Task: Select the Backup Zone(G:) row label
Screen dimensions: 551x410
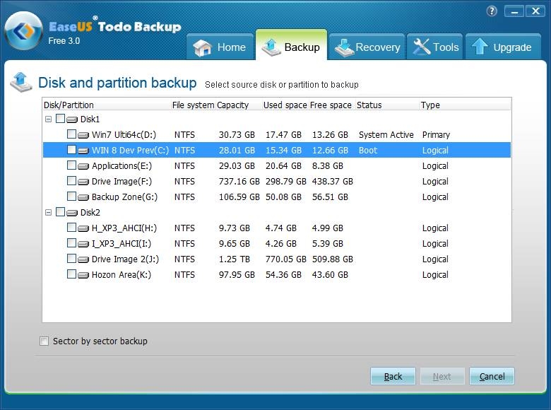Action: (124, 197)
